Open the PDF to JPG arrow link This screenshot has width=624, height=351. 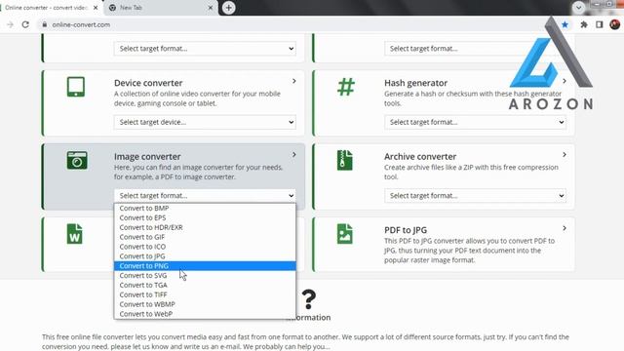(x=565, y=228)
